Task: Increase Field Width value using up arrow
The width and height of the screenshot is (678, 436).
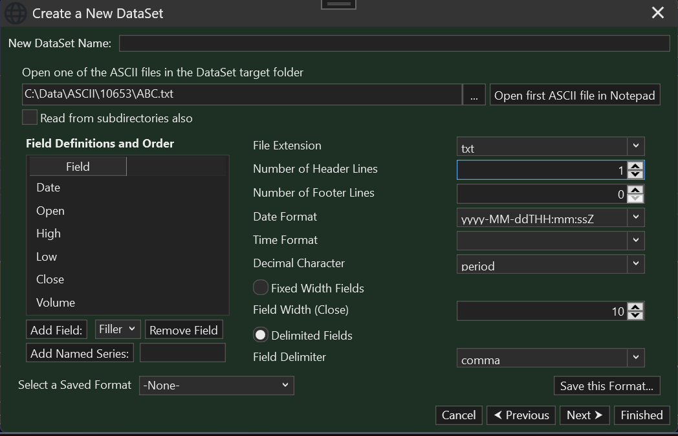Action: [x=636, y=307]
